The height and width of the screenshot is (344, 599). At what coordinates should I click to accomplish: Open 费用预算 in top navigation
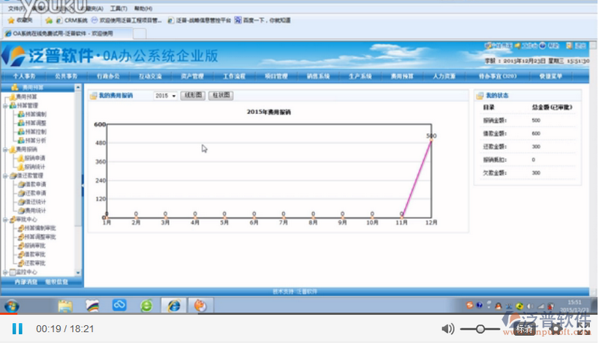(402, 76)
